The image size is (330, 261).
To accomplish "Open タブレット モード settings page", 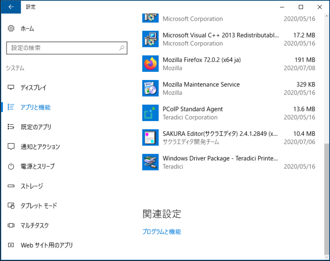I will coord(39,206).
